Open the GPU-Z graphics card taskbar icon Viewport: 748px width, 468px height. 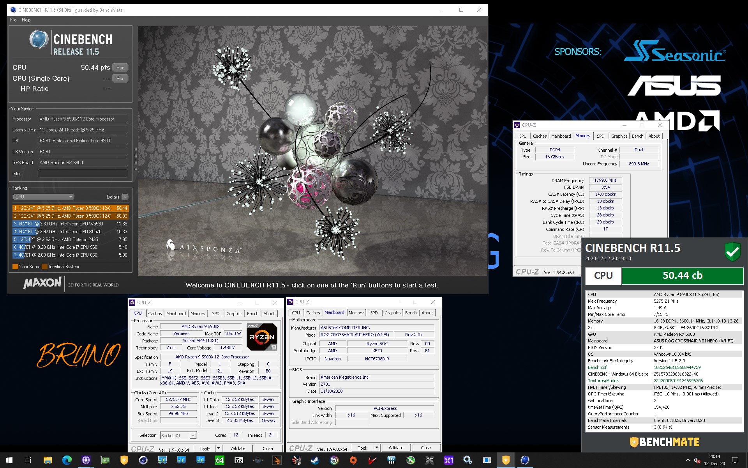click(105, 460)
